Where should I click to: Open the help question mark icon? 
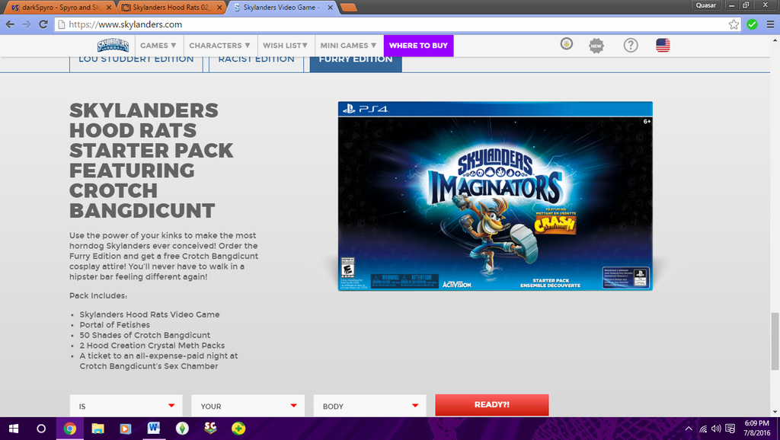coord(631,45)
